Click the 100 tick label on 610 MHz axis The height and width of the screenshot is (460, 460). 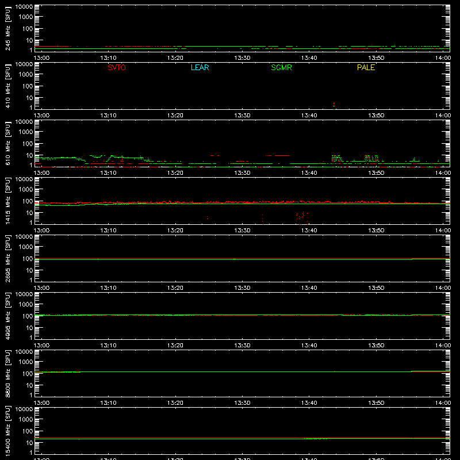click(28, 144)
